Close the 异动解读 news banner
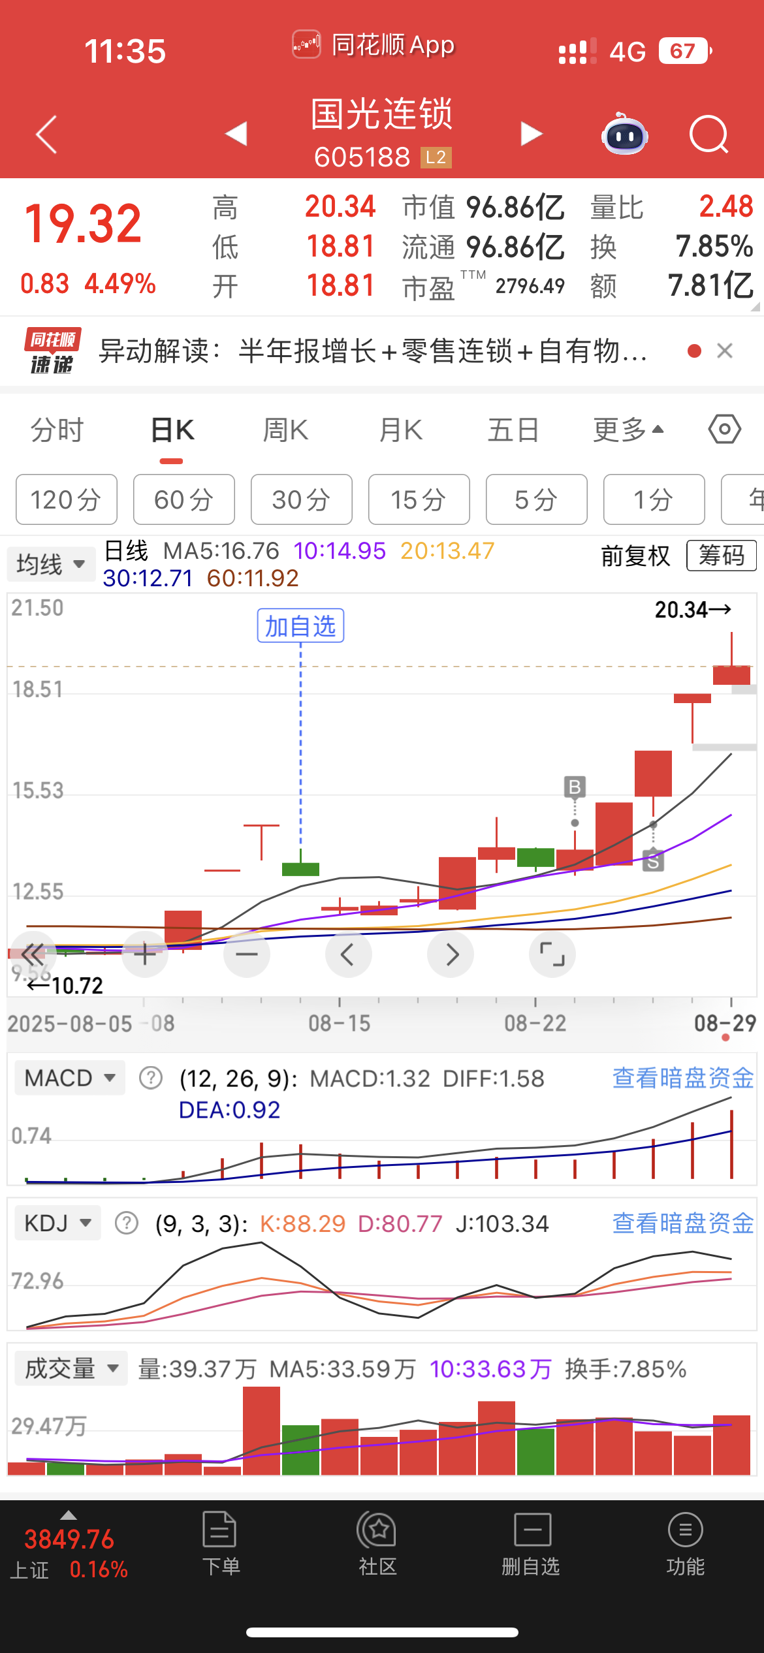 tap(724, 351)
